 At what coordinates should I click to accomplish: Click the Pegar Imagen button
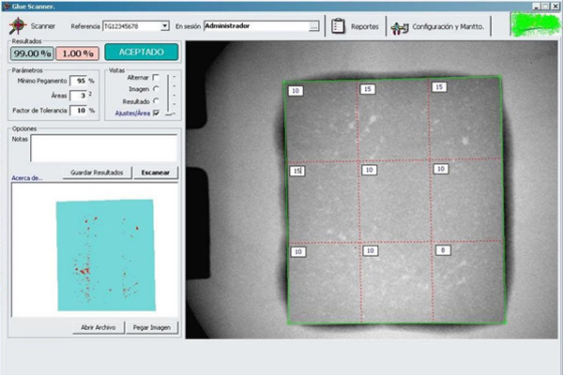point(152,327)
